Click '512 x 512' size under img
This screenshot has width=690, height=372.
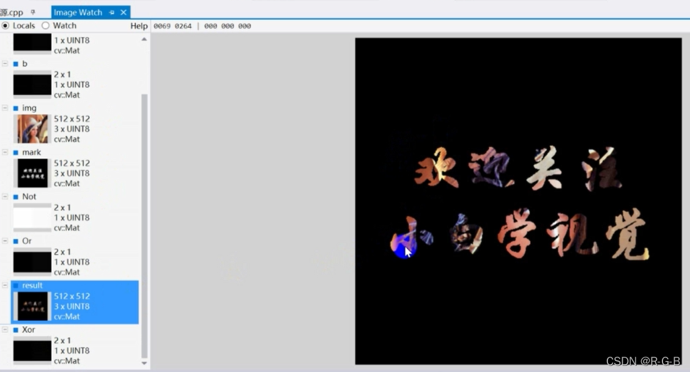point(72,119)
